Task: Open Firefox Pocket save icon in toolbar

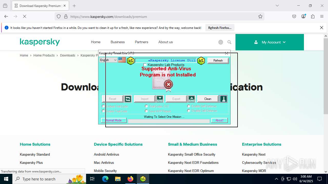Action: (x=294, y=16)
